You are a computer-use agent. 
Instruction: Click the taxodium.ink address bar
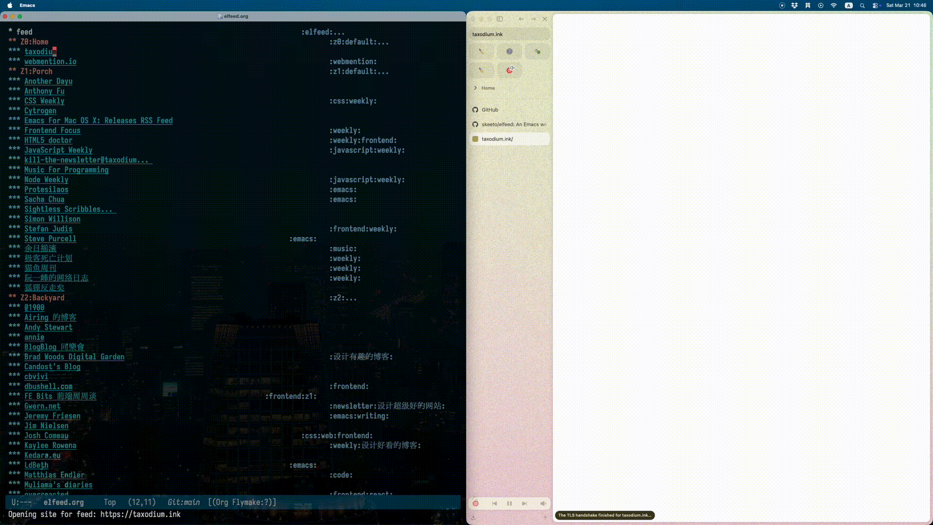[508, 35]
